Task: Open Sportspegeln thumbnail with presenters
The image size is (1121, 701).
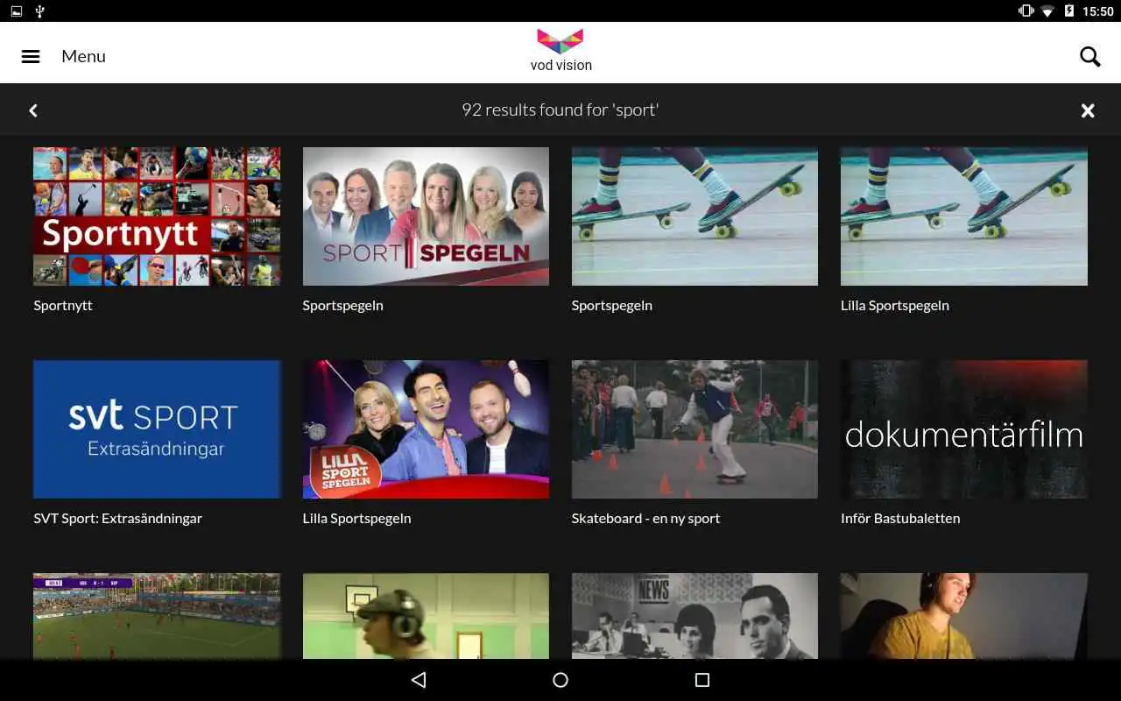Action: (426, 216)
